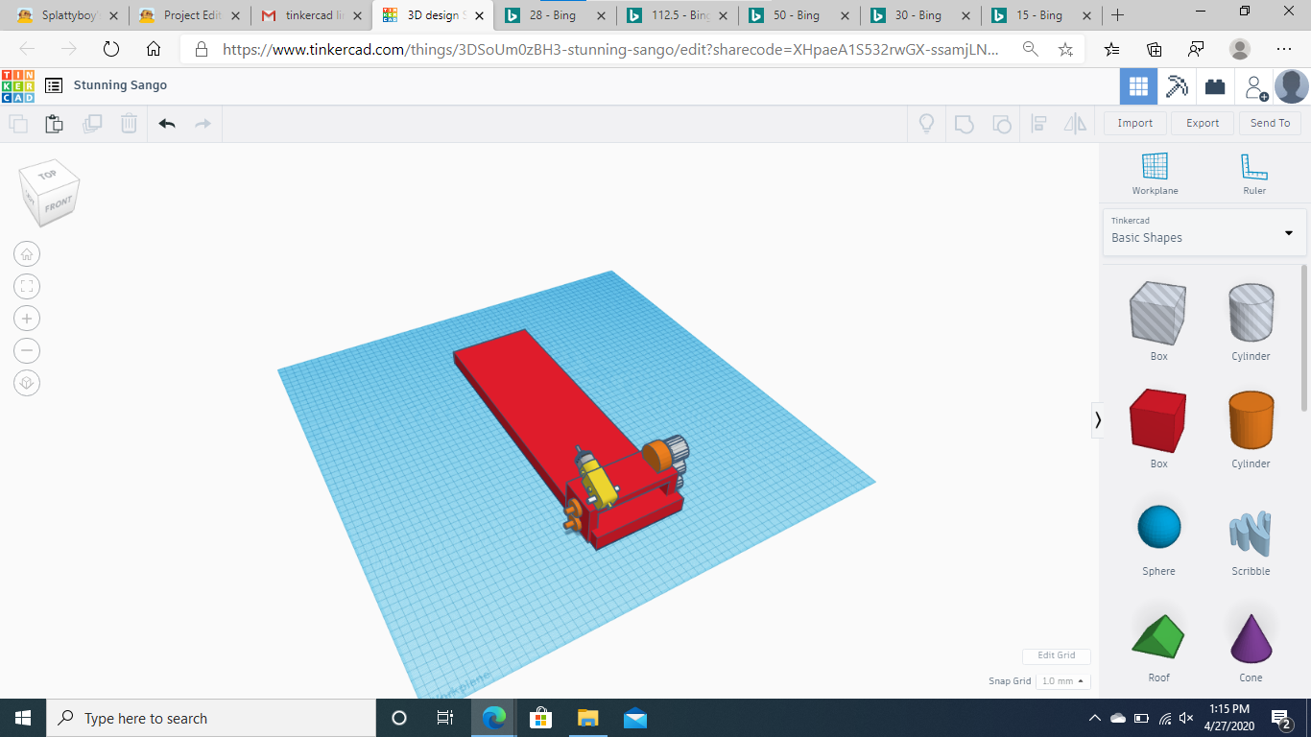The height and width of the screenshot is (737, 1311).
Task: Click the Tinkercad logo icon
Action: [18, 86]
